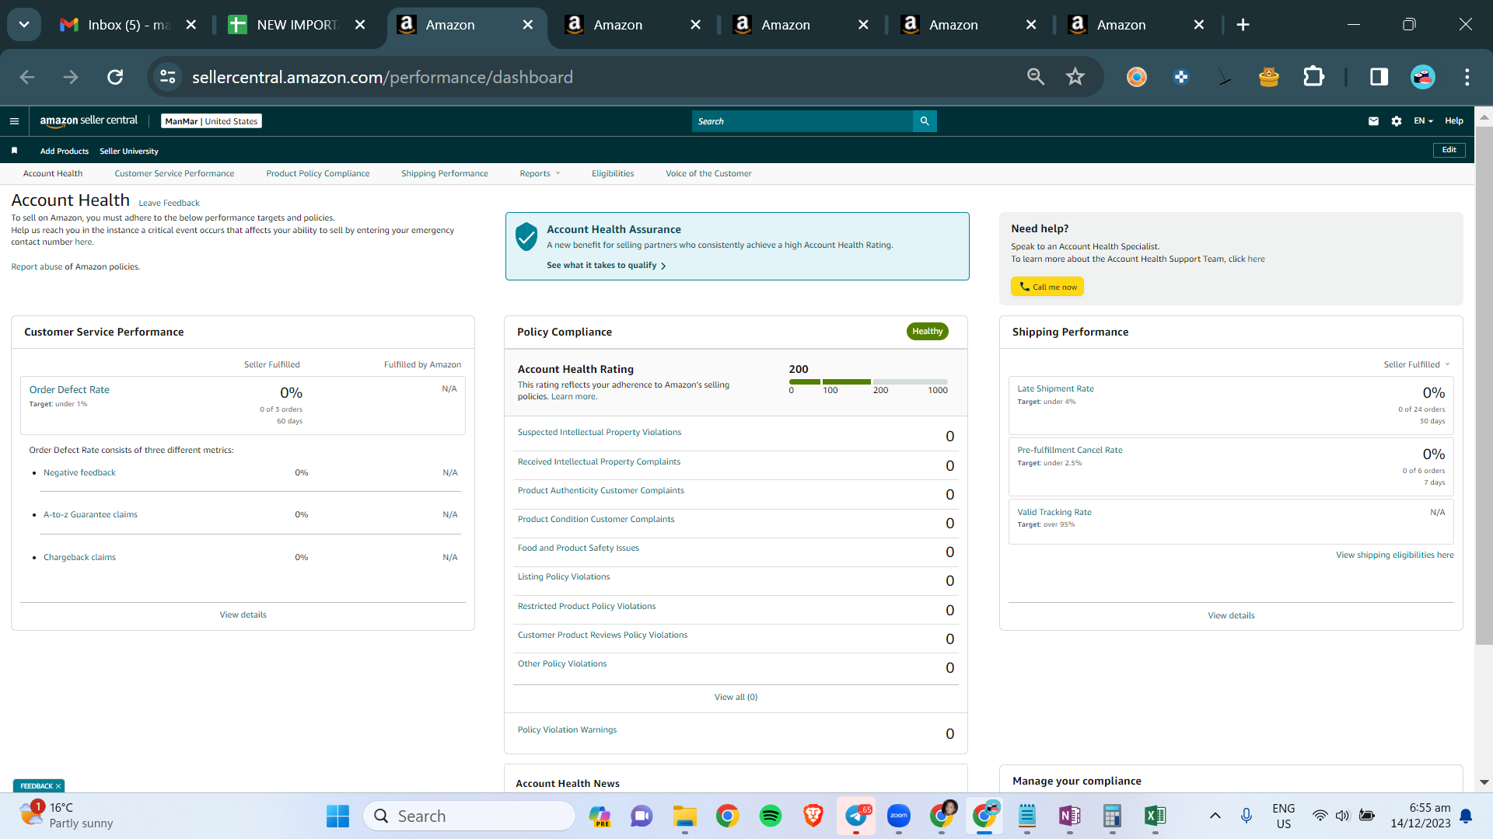Viewport: 1493px width, 839px height.
Task: Switch to the Inbox Gmail tab
Action: (x=128, y=25)
